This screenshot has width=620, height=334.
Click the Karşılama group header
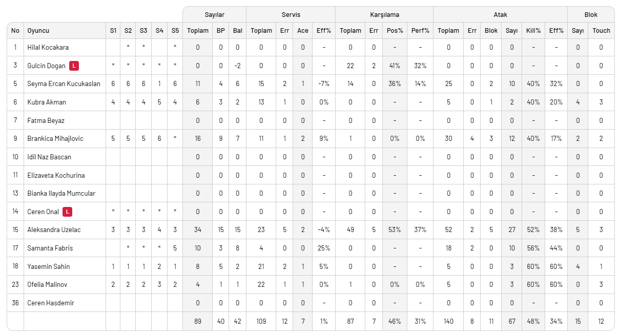384,15
